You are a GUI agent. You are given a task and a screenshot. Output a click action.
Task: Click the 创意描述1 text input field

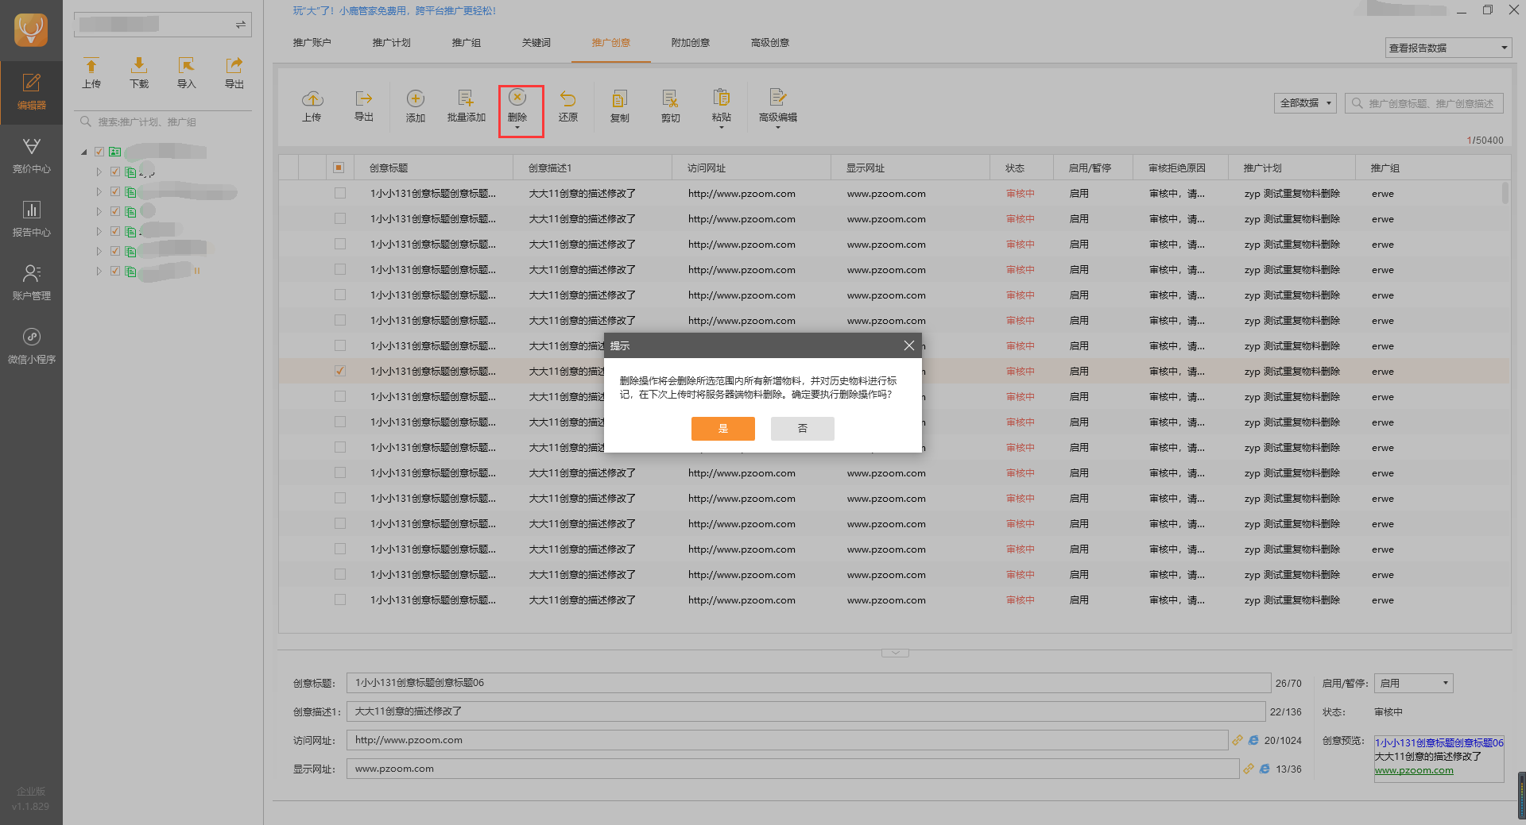[x=806, y=711]
